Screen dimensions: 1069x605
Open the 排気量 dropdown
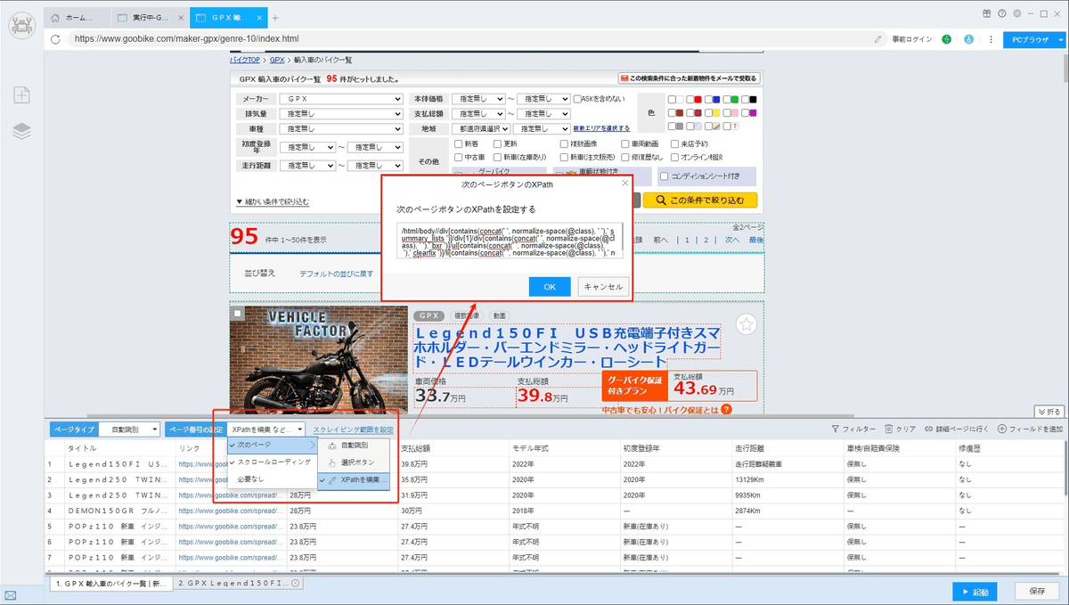341,114
